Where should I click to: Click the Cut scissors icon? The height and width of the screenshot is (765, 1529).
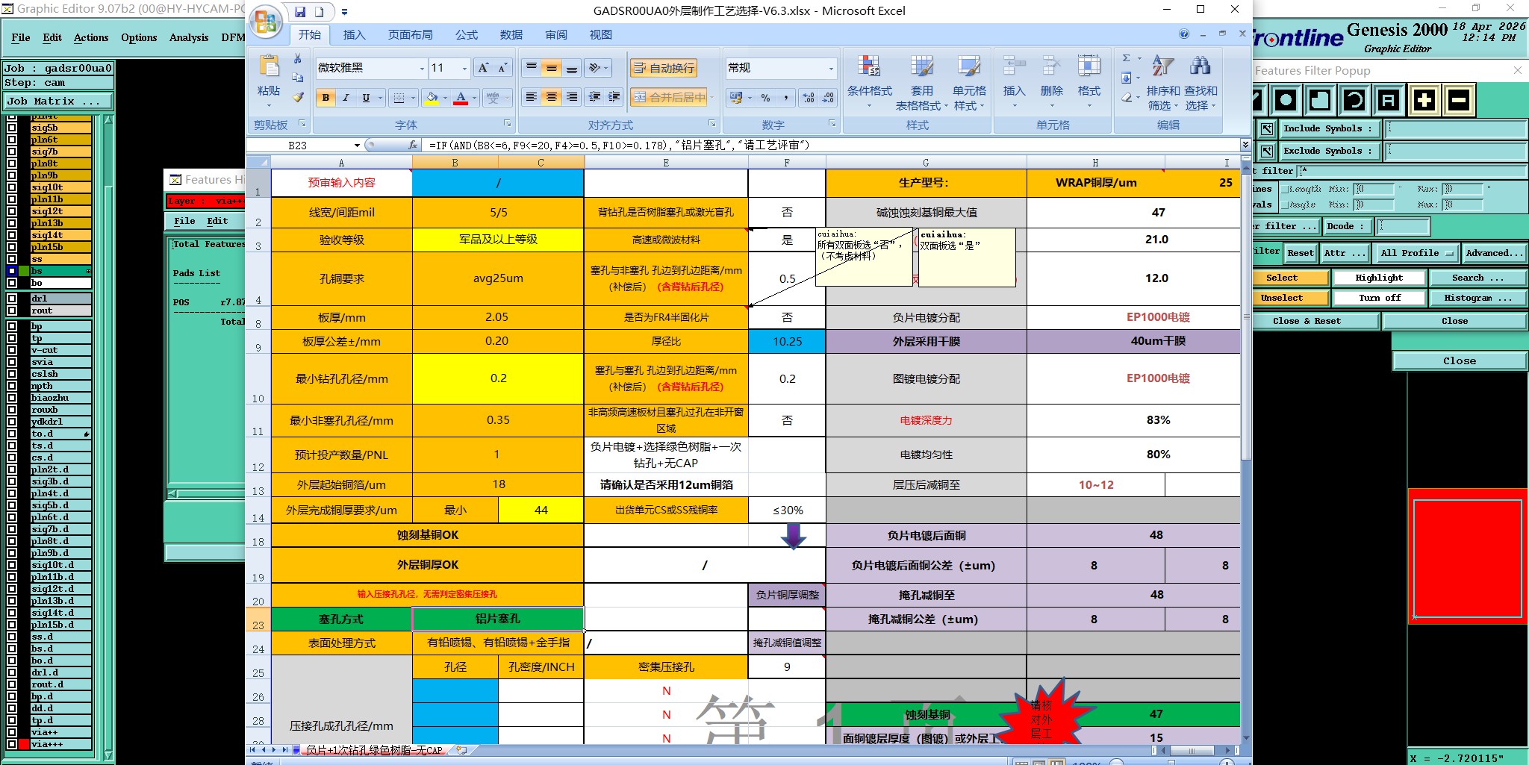pyautogui.click(x=297, y=59)
